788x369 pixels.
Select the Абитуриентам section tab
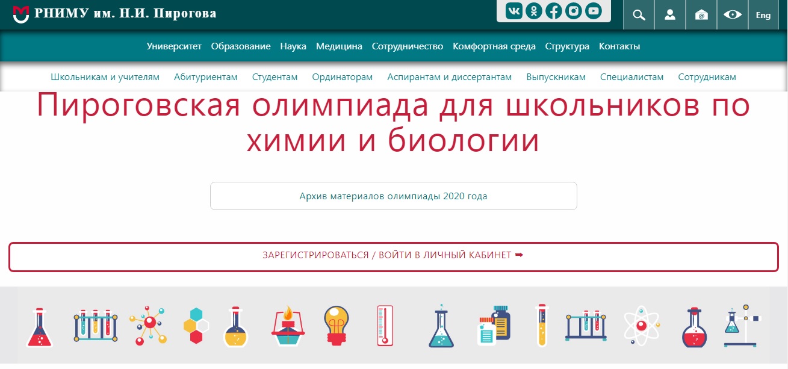tap(206, 77)
